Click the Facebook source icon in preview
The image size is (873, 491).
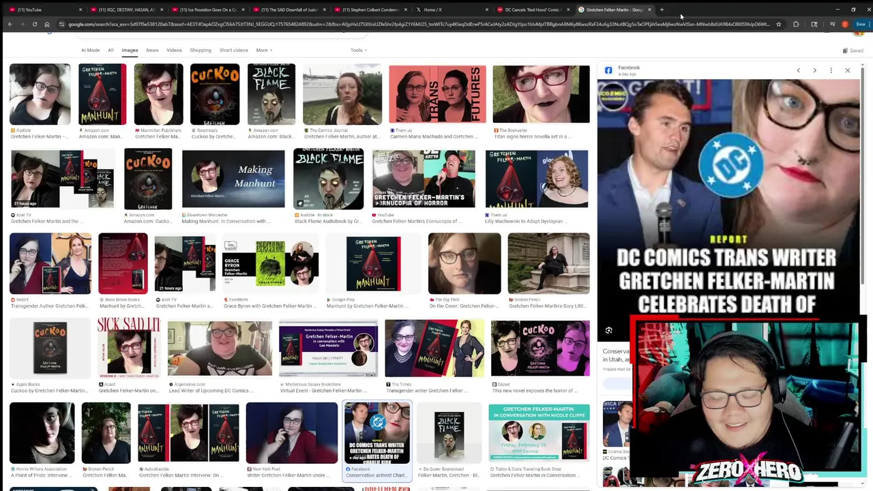(x=608, y=70)
